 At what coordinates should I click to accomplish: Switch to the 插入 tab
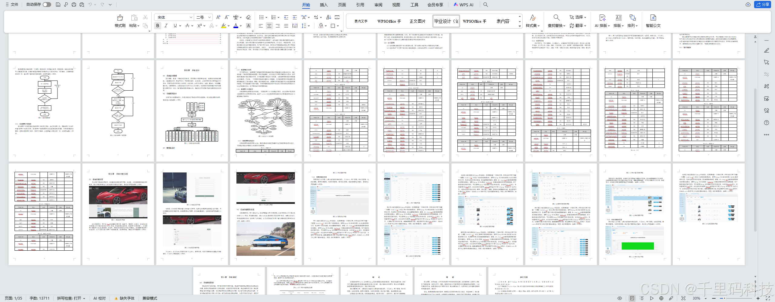tap(324, 5)
